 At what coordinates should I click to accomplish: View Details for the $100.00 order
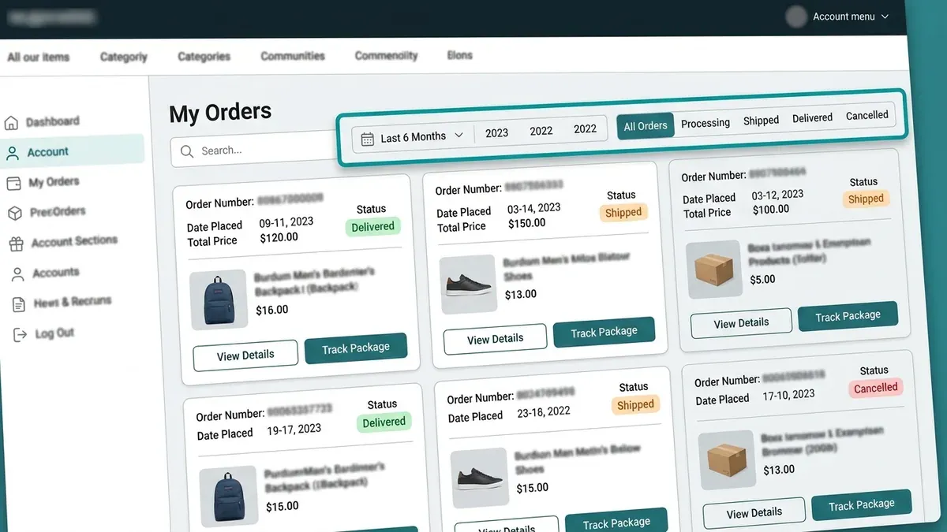click(741, 323)
